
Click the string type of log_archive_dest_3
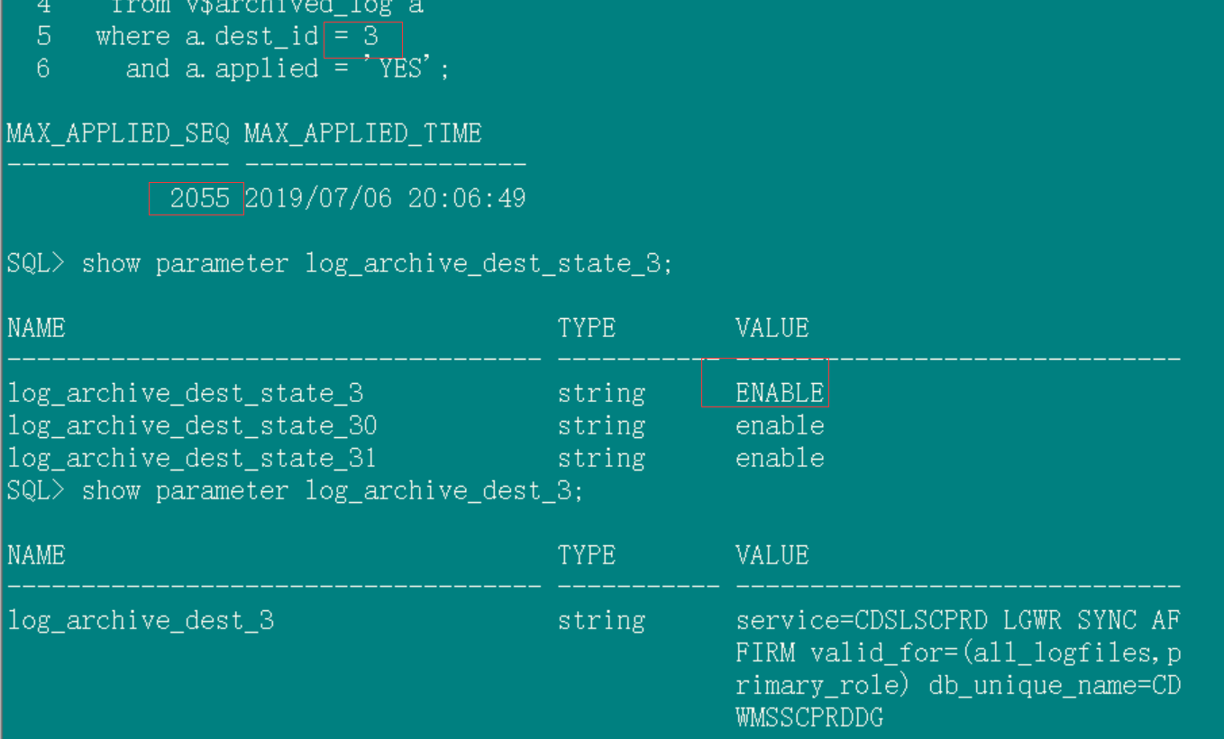[601, 620]
